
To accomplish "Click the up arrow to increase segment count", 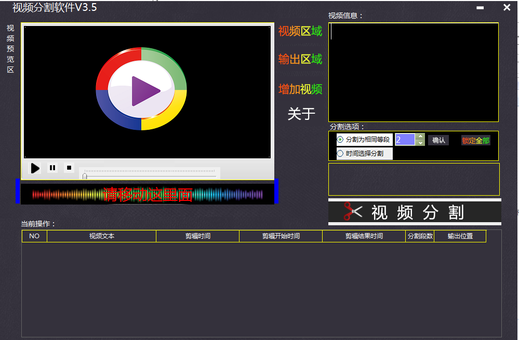I will 420,137.
